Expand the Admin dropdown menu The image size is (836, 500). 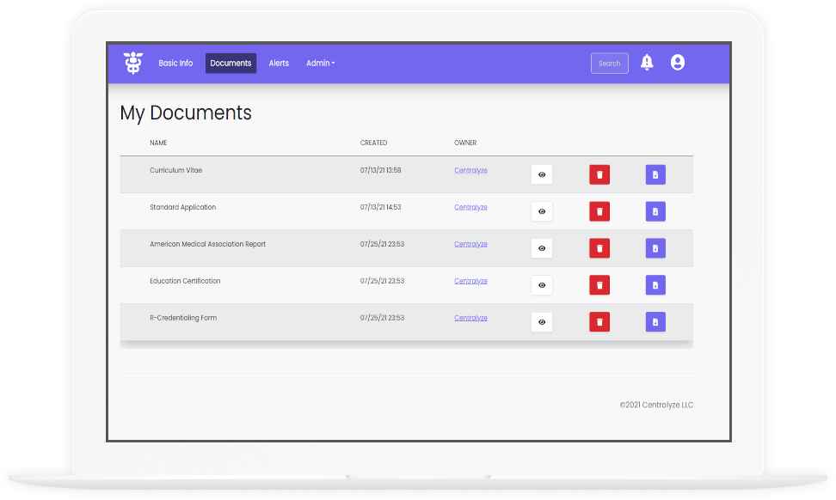(320, 64)
